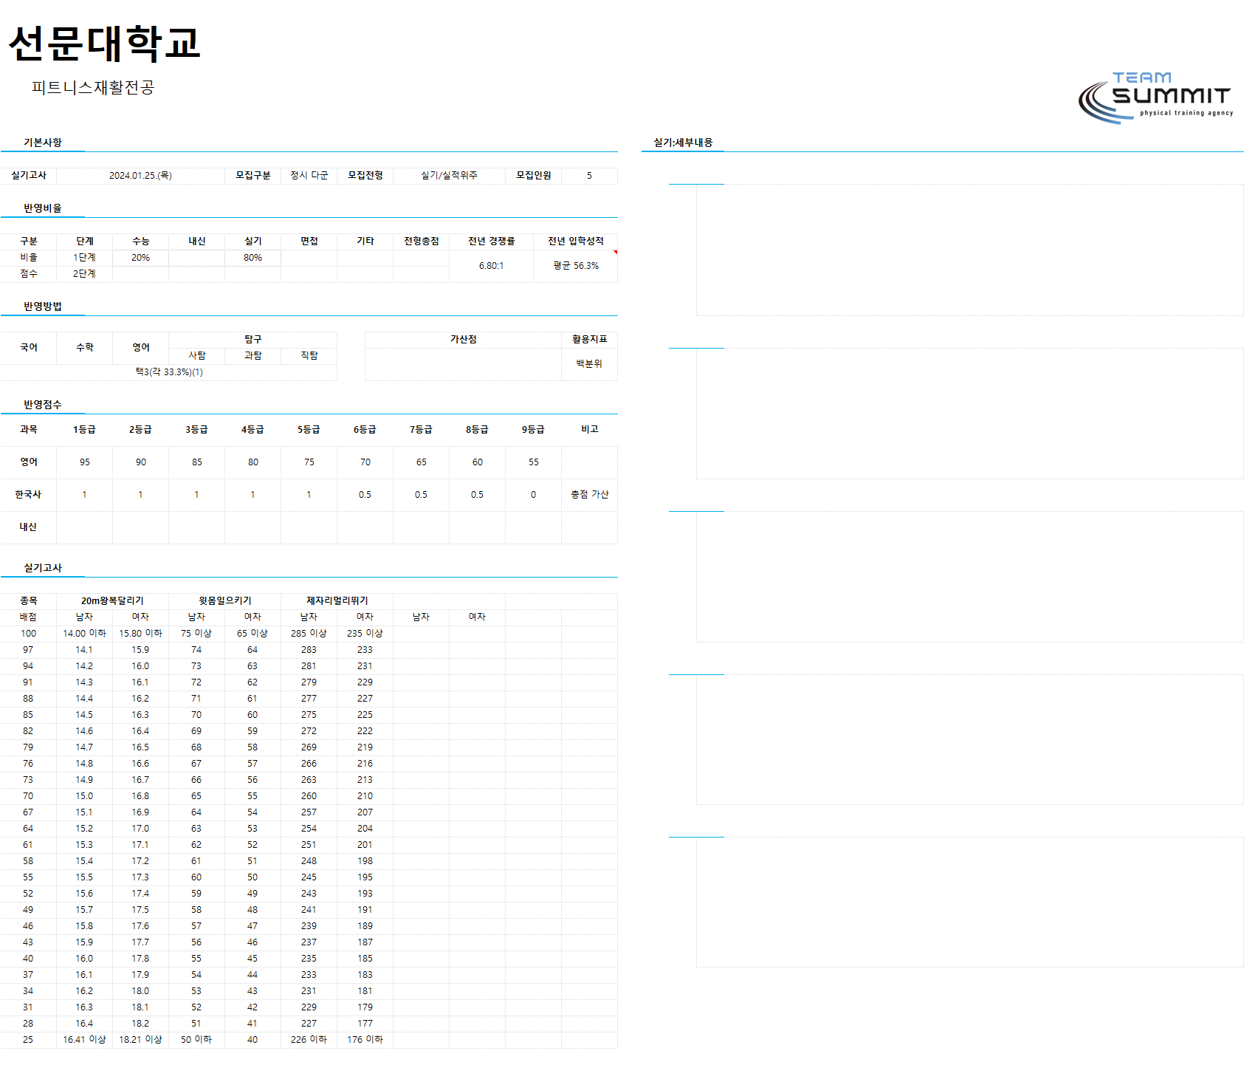Click the 176 이하 cell

tap(365, 1040)
